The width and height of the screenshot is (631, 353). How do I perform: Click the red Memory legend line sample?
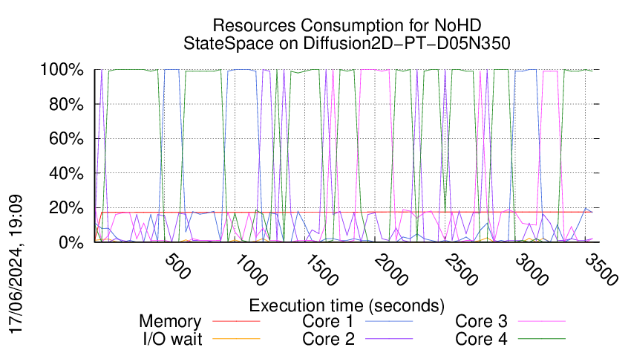(x=236, y=321)
